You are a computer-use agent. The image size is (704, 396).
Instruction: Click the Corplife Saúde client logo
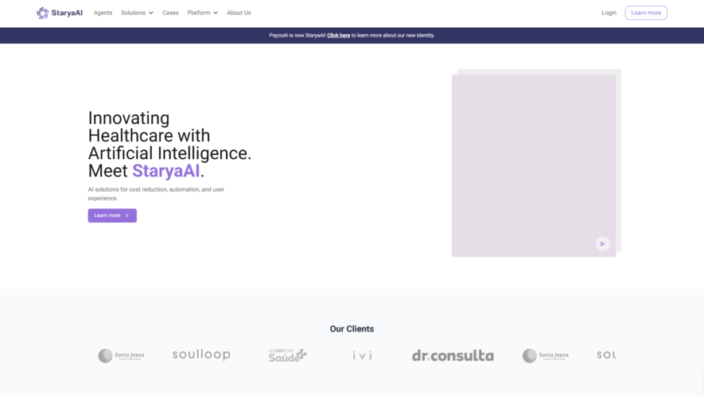[x=288, y=355]
